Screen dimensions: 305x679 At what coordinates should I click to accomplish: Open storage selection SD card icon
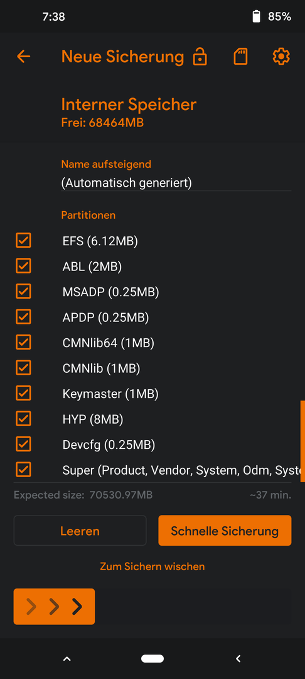point(240,57)
